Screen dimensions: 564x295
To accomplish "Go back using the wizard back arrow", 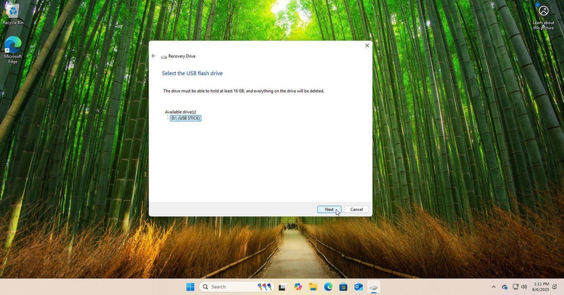I will point(154,56).
